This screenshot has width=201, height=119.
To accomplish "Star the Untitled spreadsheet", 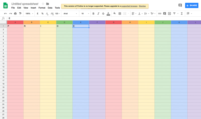I will (43, 4).
